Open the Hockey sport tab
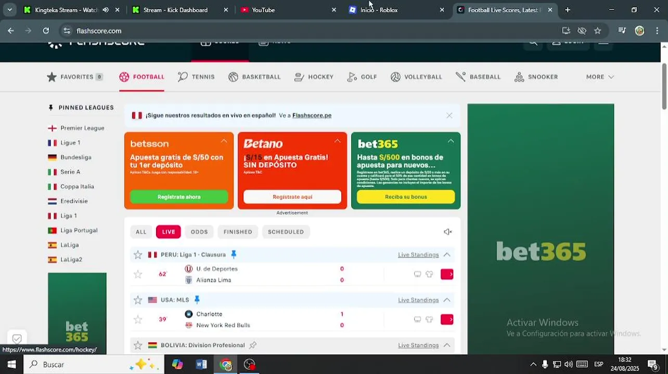 coord(314,77)
